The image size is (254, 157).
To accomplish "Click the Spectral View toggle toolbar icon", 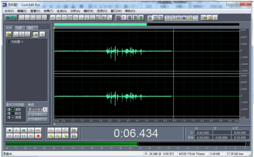I will click(x=118, y=18).
